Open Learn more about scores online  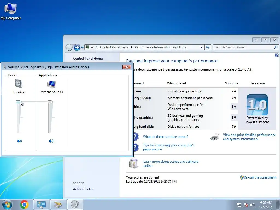coord(171,164)
